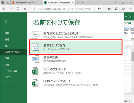Open the 情報 menu item

pos(7,33)
